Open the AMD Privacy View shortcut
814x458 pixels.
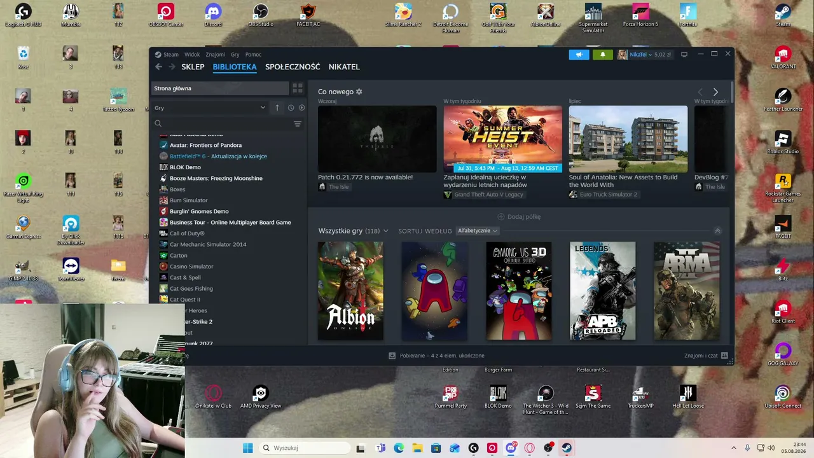(260, 397)
